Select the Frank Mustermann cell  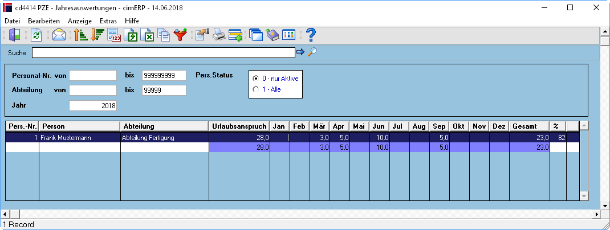[x=80, y=137]
